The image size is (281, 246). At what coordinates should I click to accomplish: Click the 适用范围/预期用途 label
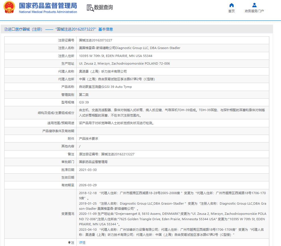[x=61, y=123]
